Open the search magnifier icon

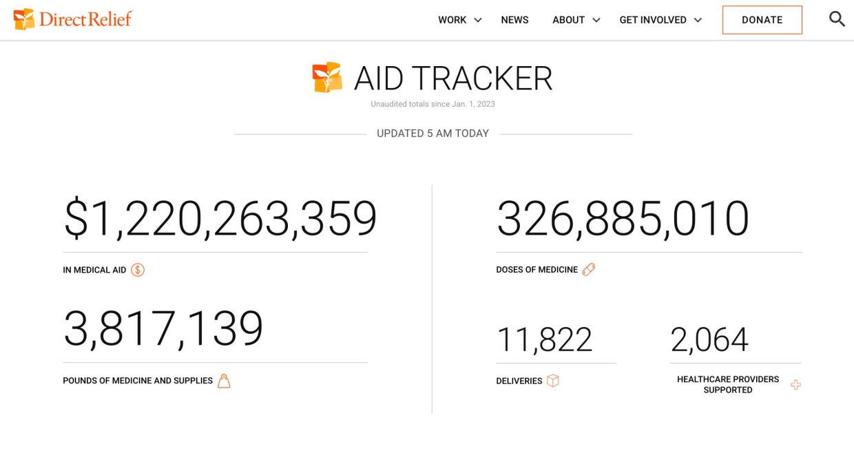click(x=837, y=19)
